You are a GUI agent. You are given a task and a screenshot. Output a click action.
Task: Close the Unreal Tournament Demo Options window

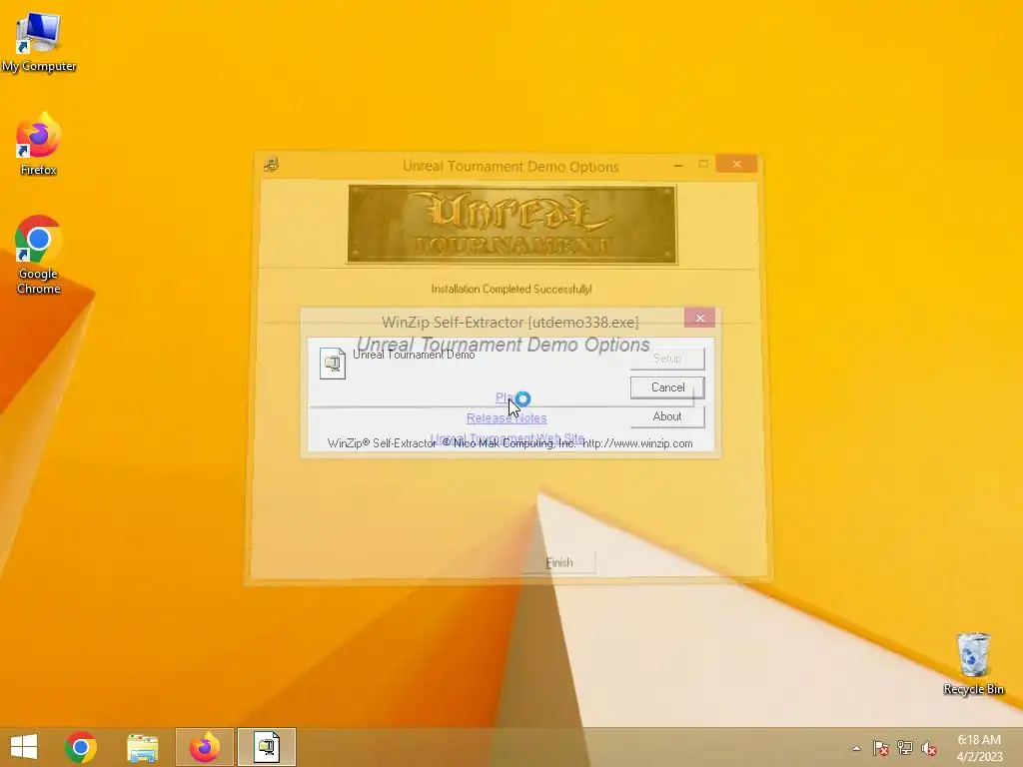[x=736, y=164]
